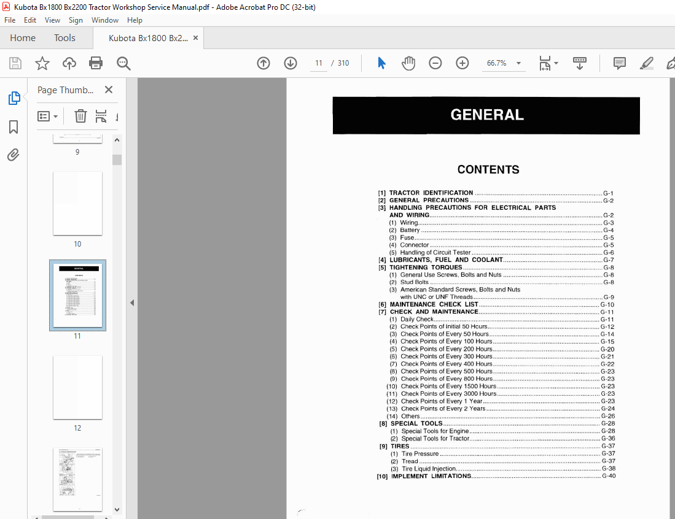The width and height of the screenshot is (675, 519).
Task: Click the Tire Liquid Injection line
Action: [503, 469]
